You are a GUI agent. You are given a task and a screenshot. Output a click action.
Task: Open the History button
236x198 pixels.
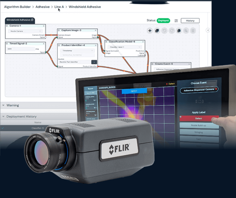coord(190,21)
